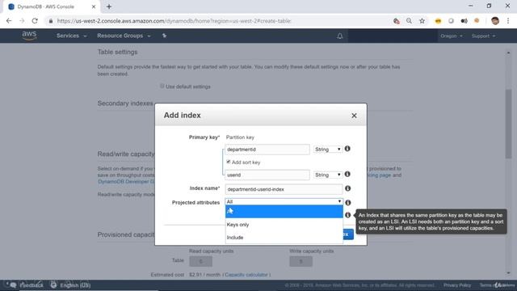This screenshot has width=517, height=291.
Task: Show info icon next to Projected attributes
Action: 347,203
